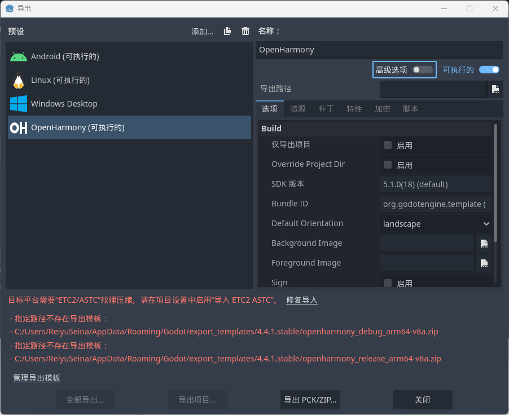Open the 脚本 tab
This screenshot has height=415, width=509.
pyautogui.click(x=410, y=109)
